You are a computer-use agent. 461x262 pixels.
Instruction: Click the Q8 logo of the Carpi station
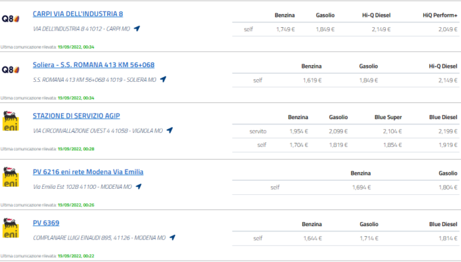point(11,19)
